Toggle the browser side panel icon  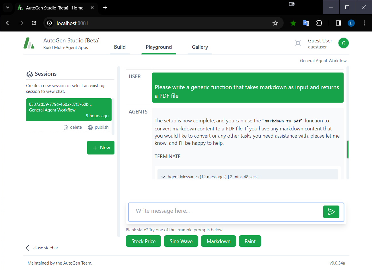pos(338,23)
